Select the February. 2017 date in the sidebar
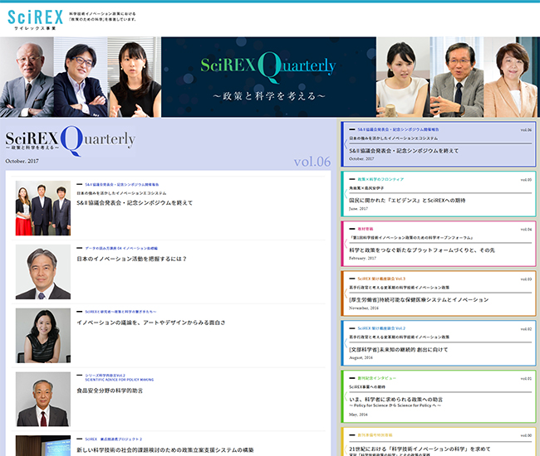This screenshot has height=456, width=540. 362,258
